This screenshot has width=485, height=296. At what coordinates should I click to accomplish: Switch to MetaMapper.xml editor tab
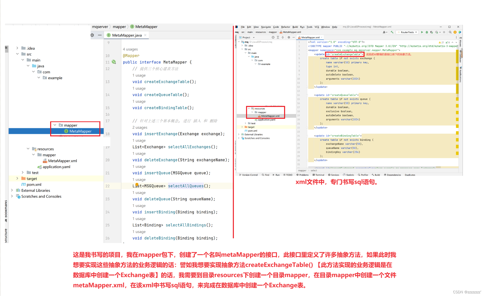click(x=310, y=37)
